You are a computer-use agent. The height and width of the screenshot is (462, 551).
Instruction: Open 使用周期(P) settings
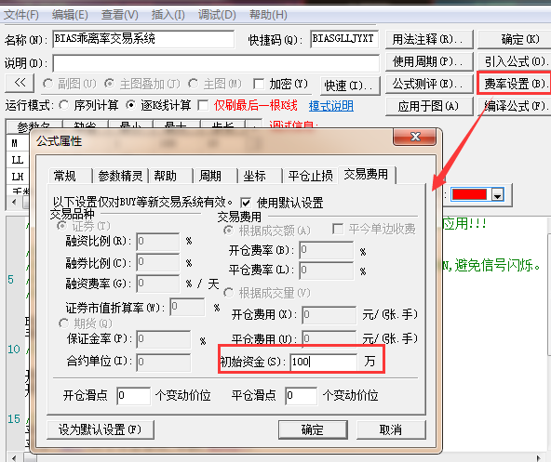429,61
